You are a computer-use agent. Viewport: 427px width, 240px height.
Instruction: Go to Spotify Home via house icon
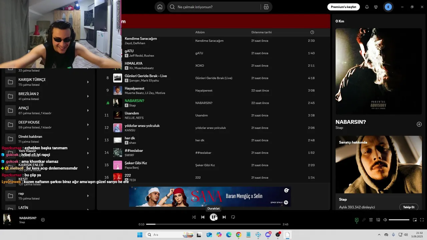click(x=160, y=7)
